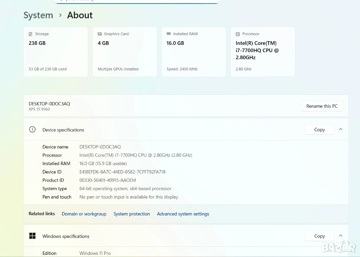The height and width of the screenshot is (257, 360).
Task: Click the Processor chip icon
Action: click(238, 34)
